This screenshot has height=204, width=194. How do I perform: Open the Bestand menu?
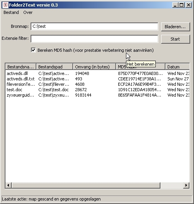(11, 12)
